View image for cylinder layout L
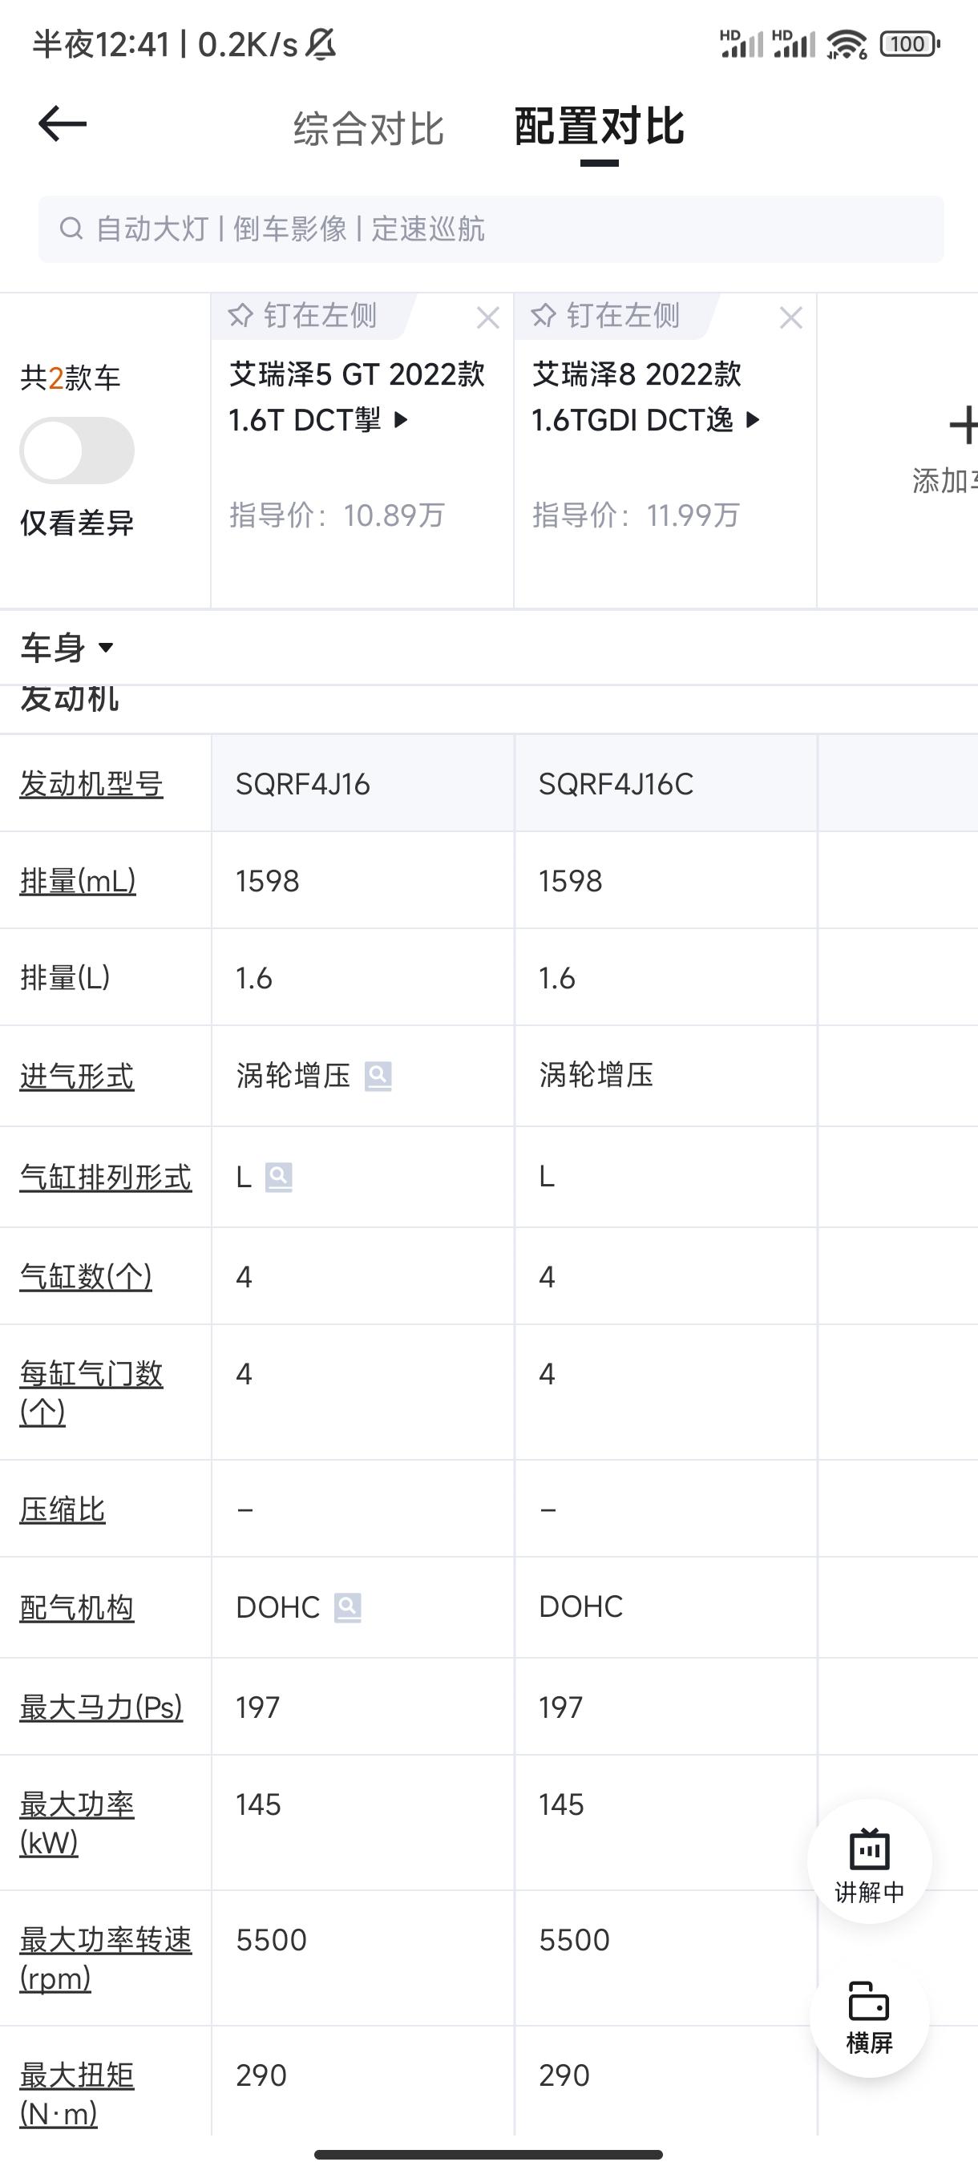978x2174 pixels. pos(278,1178)
